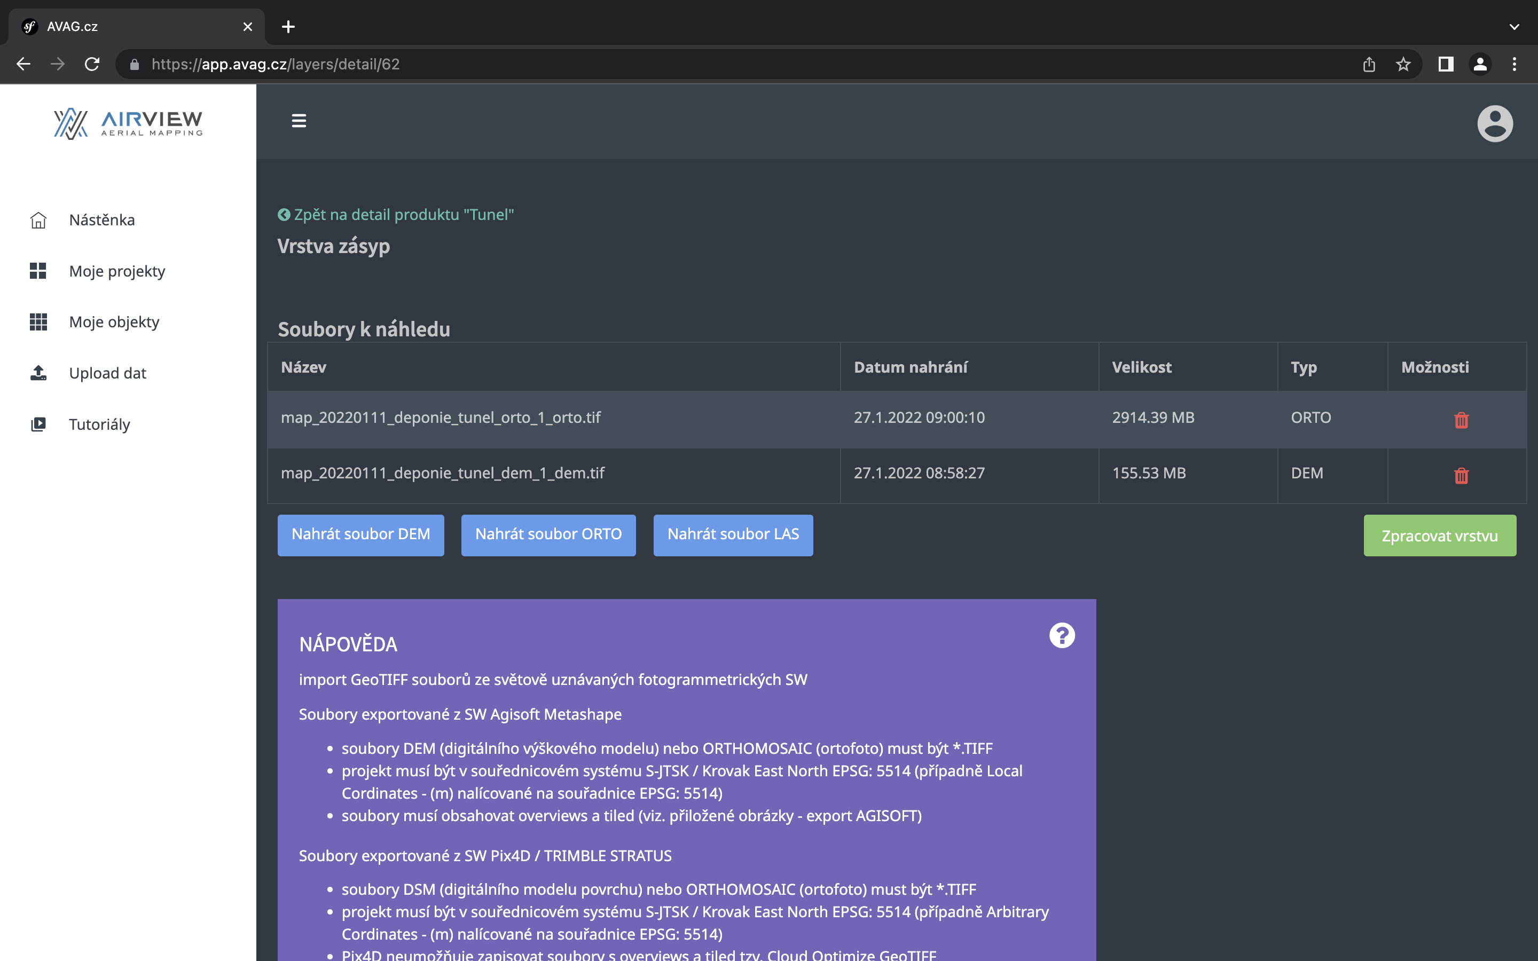This screenshot has width=1538, height=961.
Task: Delete the orto_1_orto.tif file with trash icon
Action: [x=1461, y=420]
